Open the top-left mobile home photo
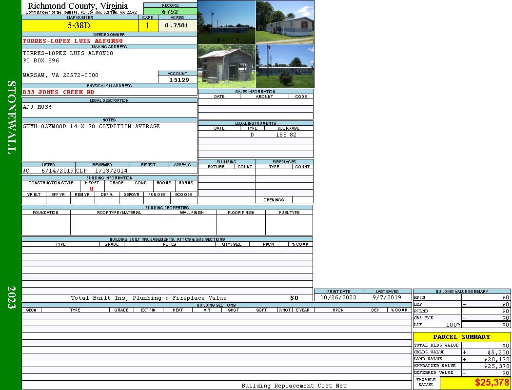 [226, 22]
